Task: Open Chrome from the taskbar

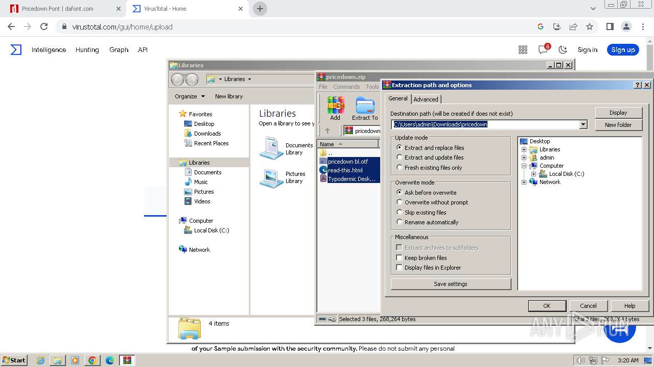Action: [x=92, y=360]
